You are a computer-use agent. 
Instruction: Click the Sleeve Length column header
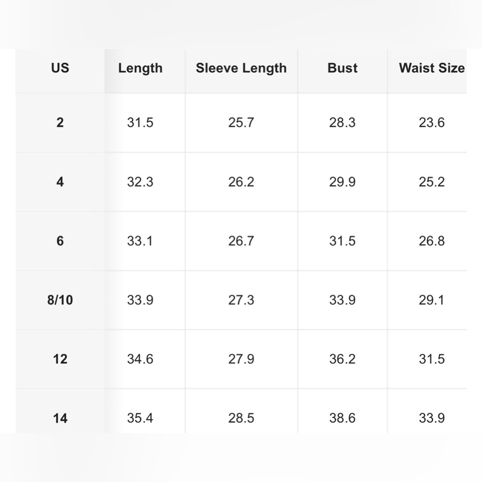click(241, 68)
